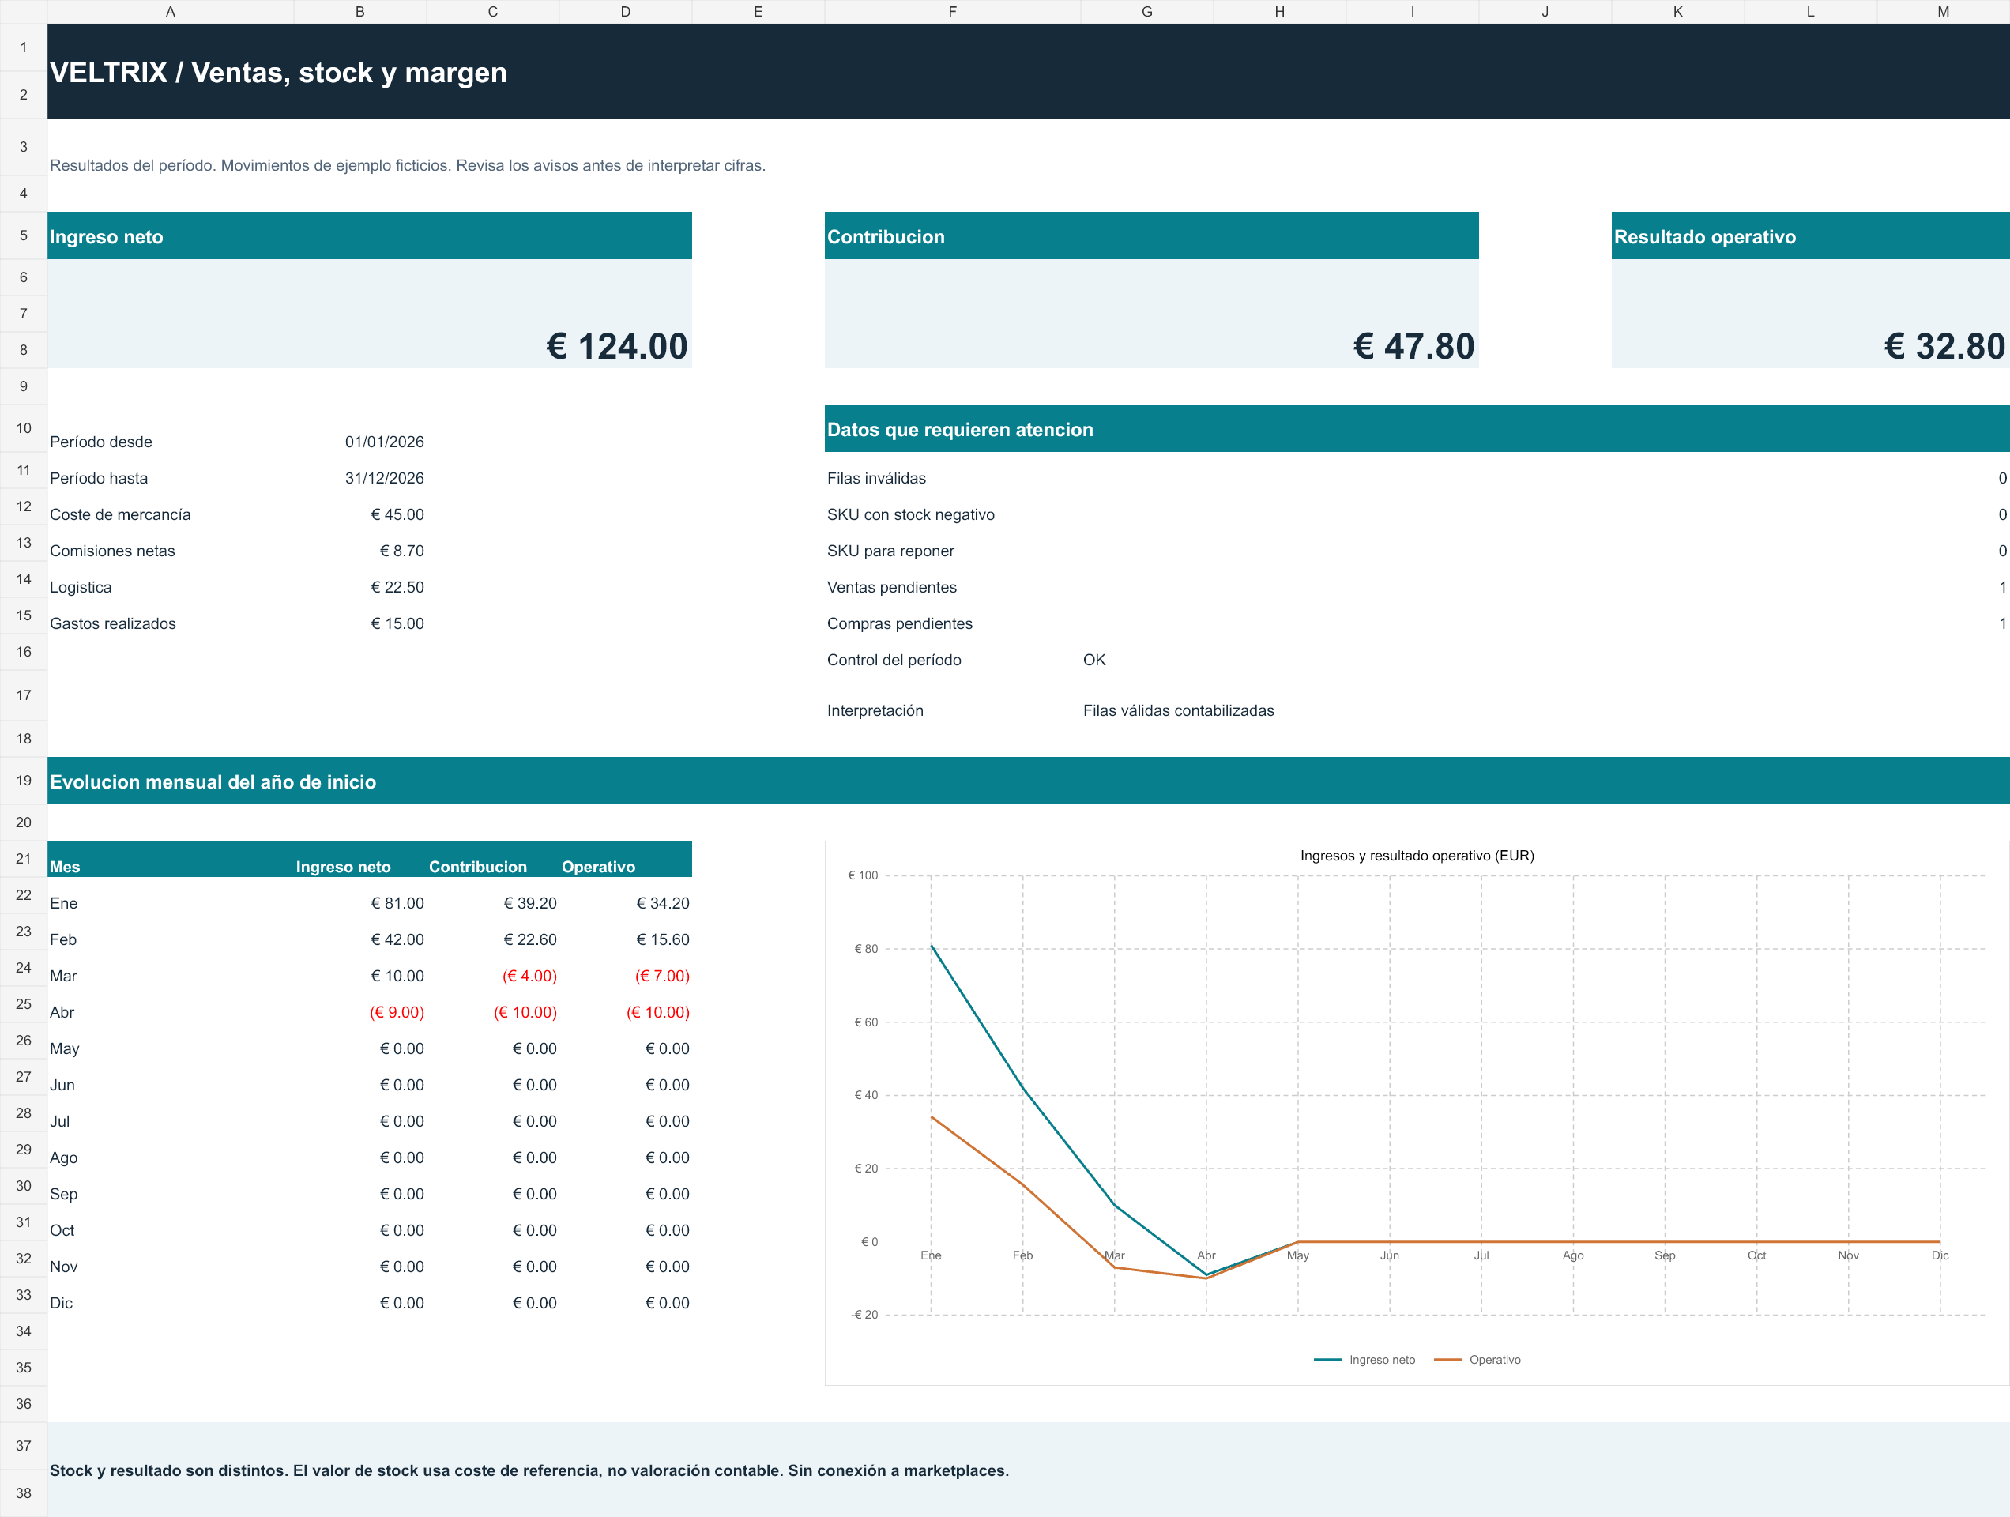Click the Comisiones netas value € 8.70

pos(401,551)
